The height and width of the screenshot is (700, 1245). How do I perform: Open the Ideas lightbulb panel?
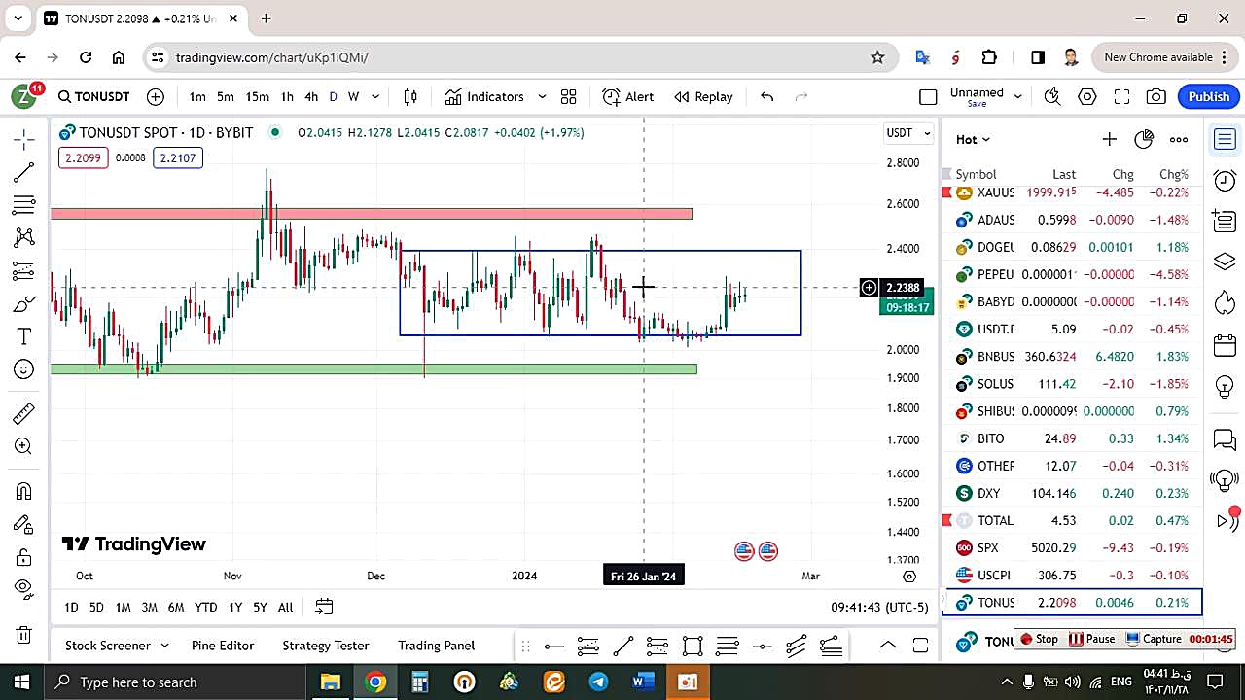tap(1225, 386)
